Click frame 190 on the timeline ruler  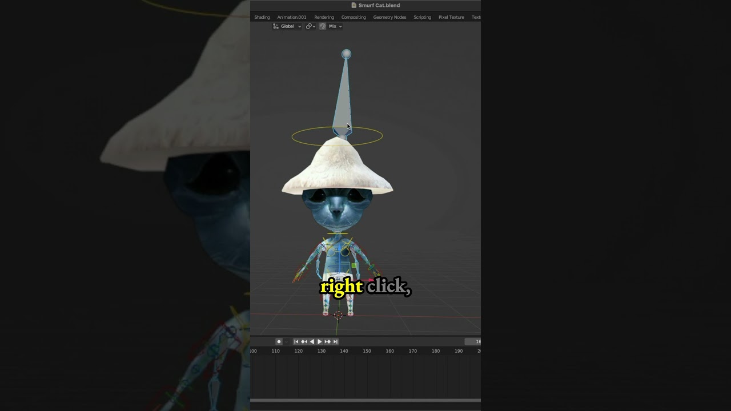pyautogui.click(x=459, y=351)
